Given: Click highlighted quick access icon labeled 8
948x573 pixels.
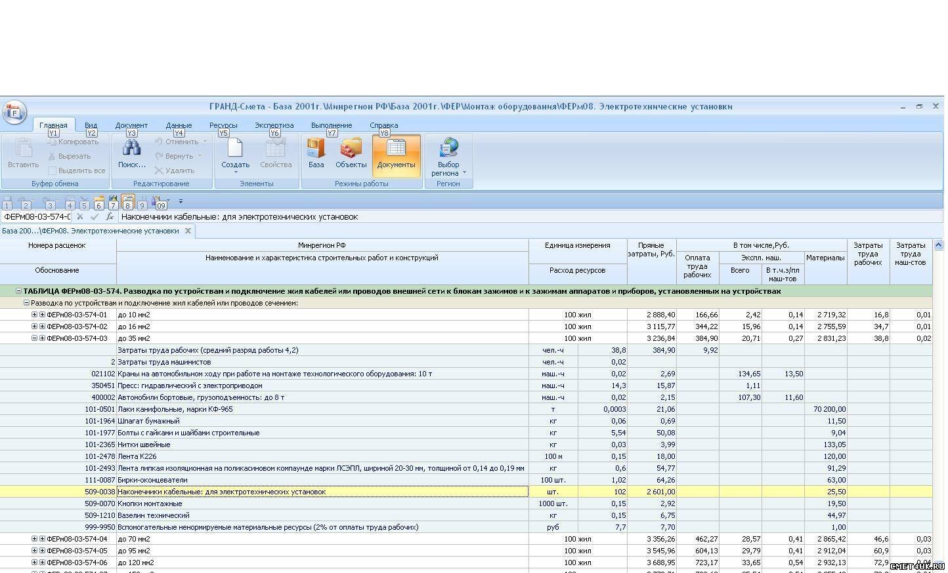Looking at the screenshot, I should pos(128,201).
